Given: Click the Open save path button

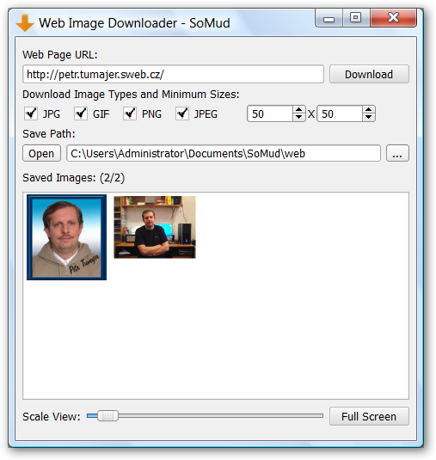Looking at the screenshot, I should 41,153.
